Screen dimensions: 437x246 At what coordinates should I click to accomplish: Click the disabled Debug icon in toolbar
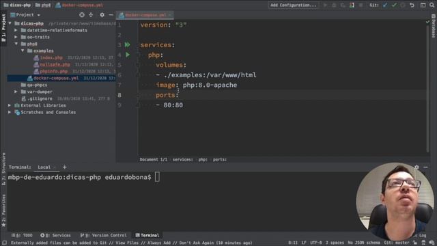point(334,5)
